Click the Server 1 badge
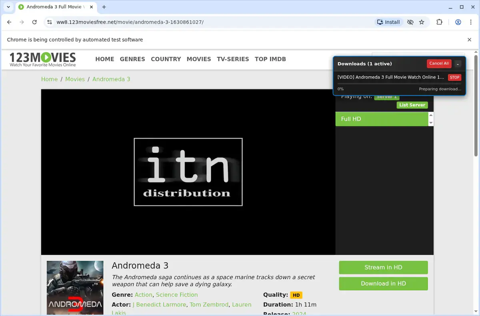480x316 pixels. [387, 97]
